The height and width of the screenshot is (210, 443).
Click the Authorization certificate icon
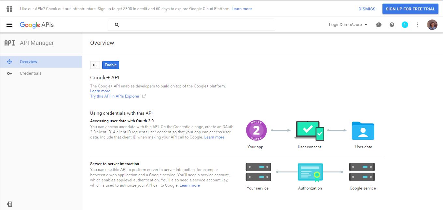click(310, 172)
